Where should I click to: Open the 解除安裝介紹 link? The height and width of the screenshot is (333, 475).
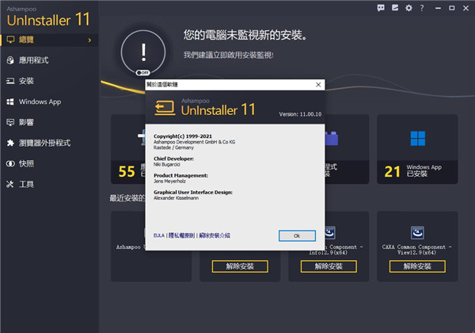pyautogui.click(x=215, y=235)
